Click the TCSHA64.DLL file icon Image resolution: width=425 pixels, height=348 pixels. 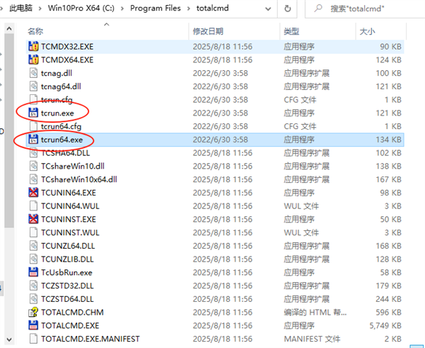(33, 152)
